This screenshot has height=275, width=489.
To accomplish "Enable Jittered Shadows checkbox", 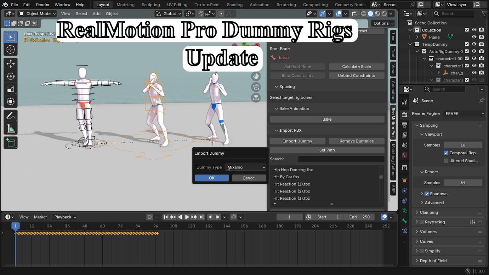I will [x=446, y=161].
